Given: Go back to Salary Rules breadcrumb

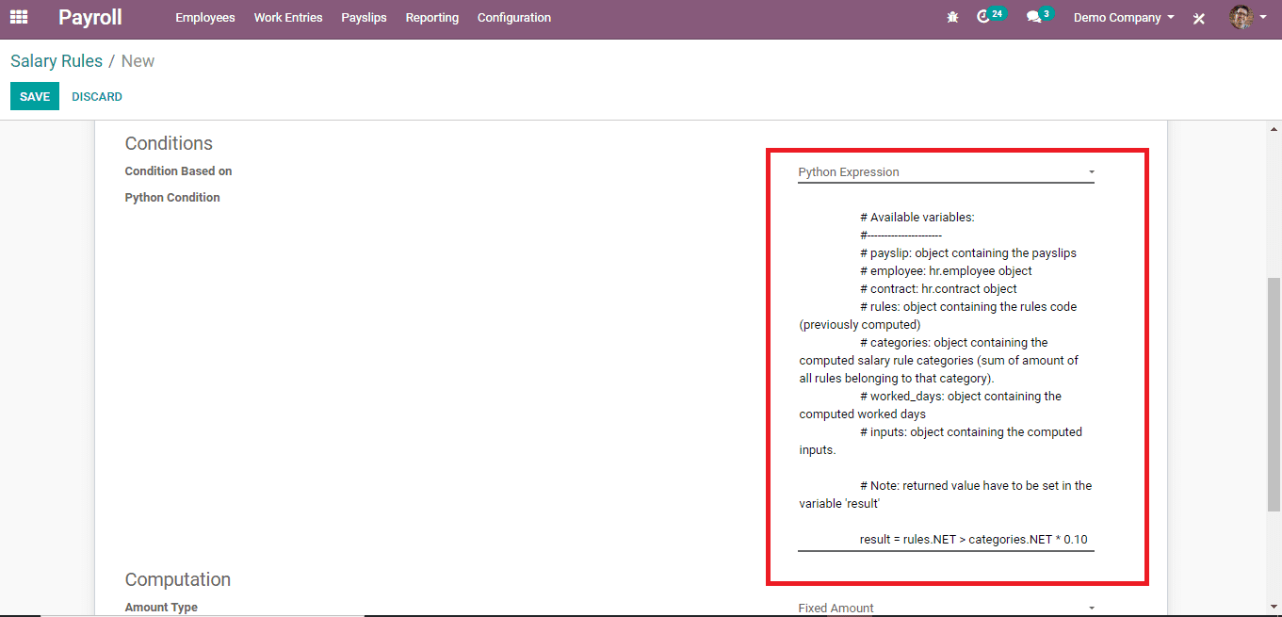Looking at the screenshot, I should tap(57, 61).
